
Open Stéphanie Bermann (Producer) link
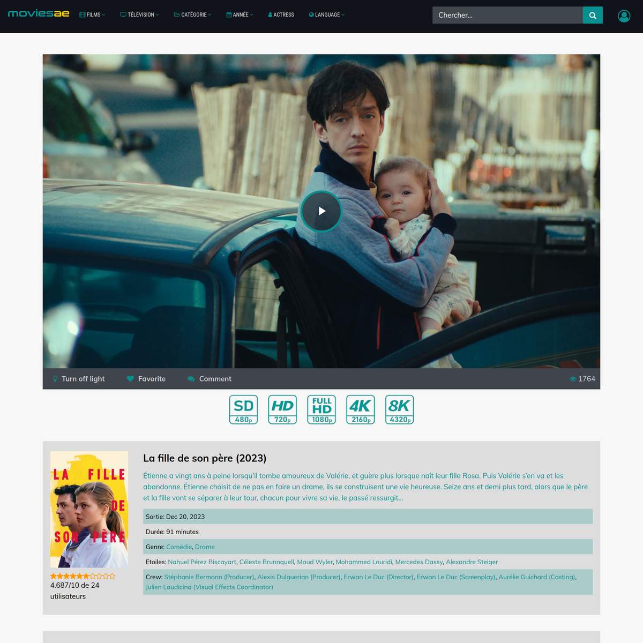click(209, 577)
